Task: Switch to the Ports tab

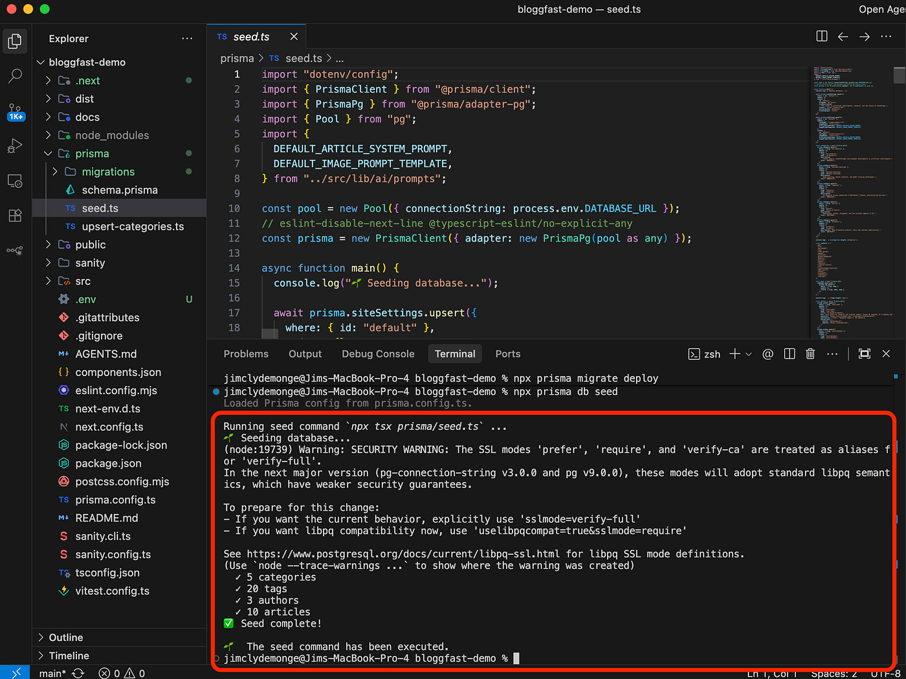Action: [508, 354]
